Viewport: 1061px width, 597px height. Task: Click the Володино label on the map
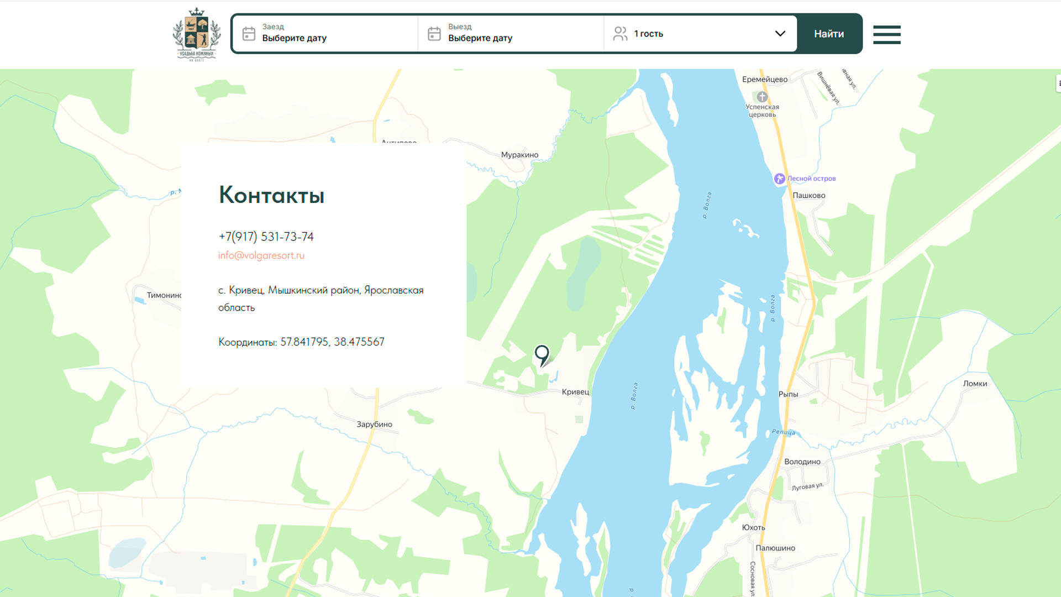coord(802,462)
